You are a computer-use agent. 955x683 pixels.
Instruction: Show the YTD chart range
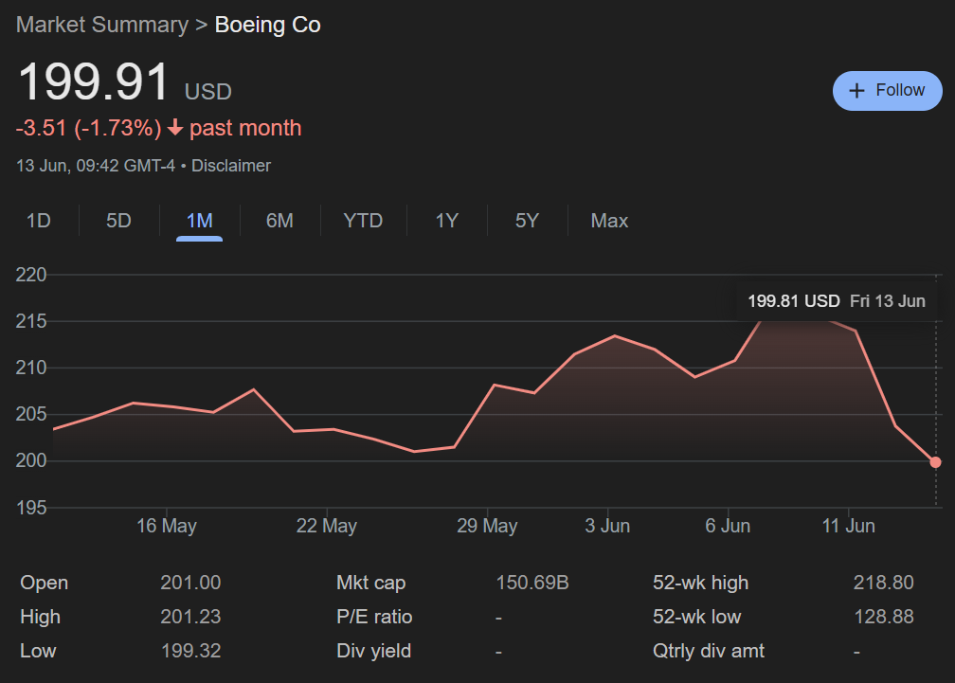(x=363, y=221)
